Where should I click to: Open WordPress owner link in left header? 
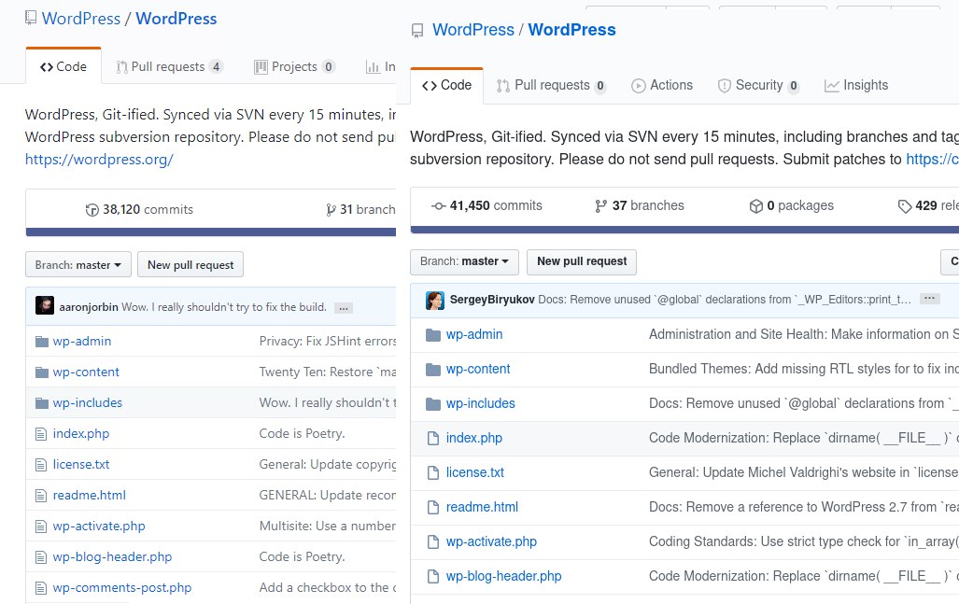pyautogui.click(x=81, y=19)
